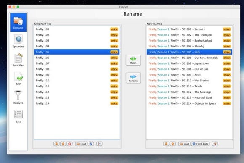The image size is (244, 163).
Task: Select firefly.113 file row
Action: pos(77,97)
